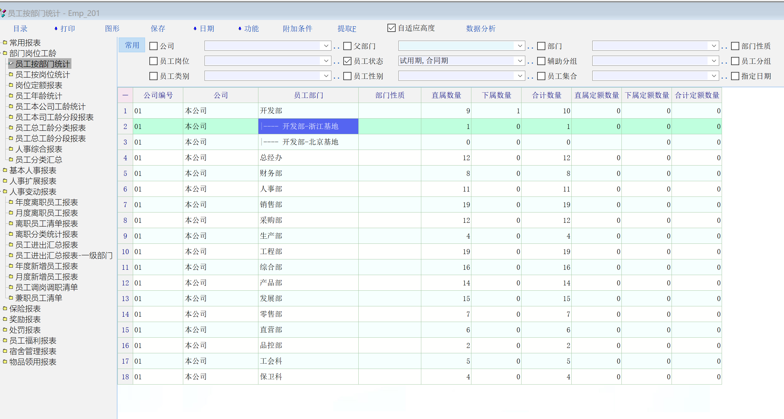Click the 附加条件 button
784x419 pixels.
click(x=297, y=28)
